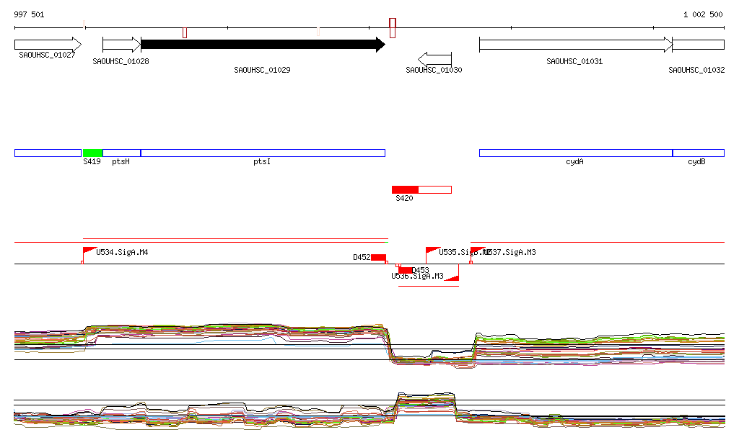This screenshot has width=739, height=440.
Task: Select the SAOUHSC_01028 gene arrow
Action: tap(121, 45)
